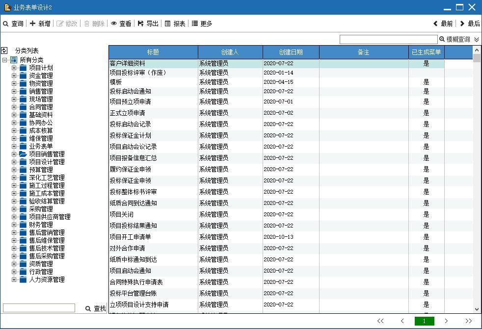This screenshot has width=482, height=329.
Task: Expand the 财务管理 category node
Action: (14, 225)
